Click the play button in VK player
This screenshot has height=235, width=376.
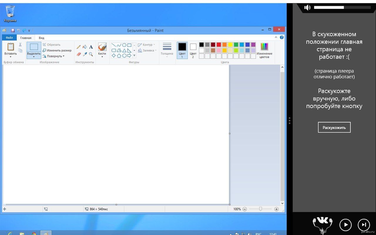pyautogui.click(x=345, y=225)
